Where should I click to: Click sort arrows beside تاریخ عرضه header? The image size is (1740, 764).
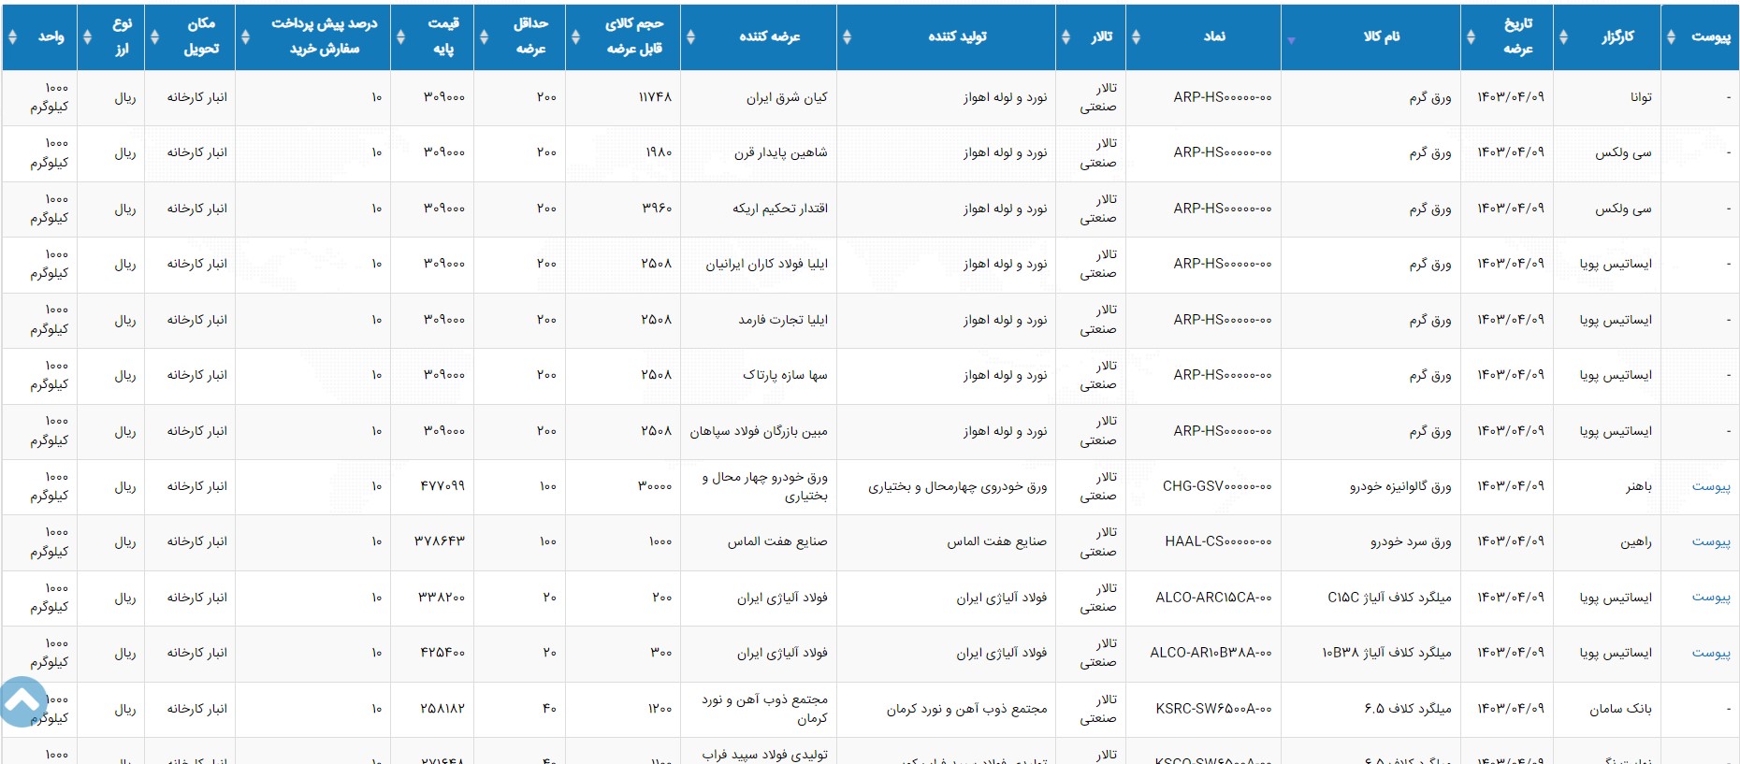click(1471, 37)
